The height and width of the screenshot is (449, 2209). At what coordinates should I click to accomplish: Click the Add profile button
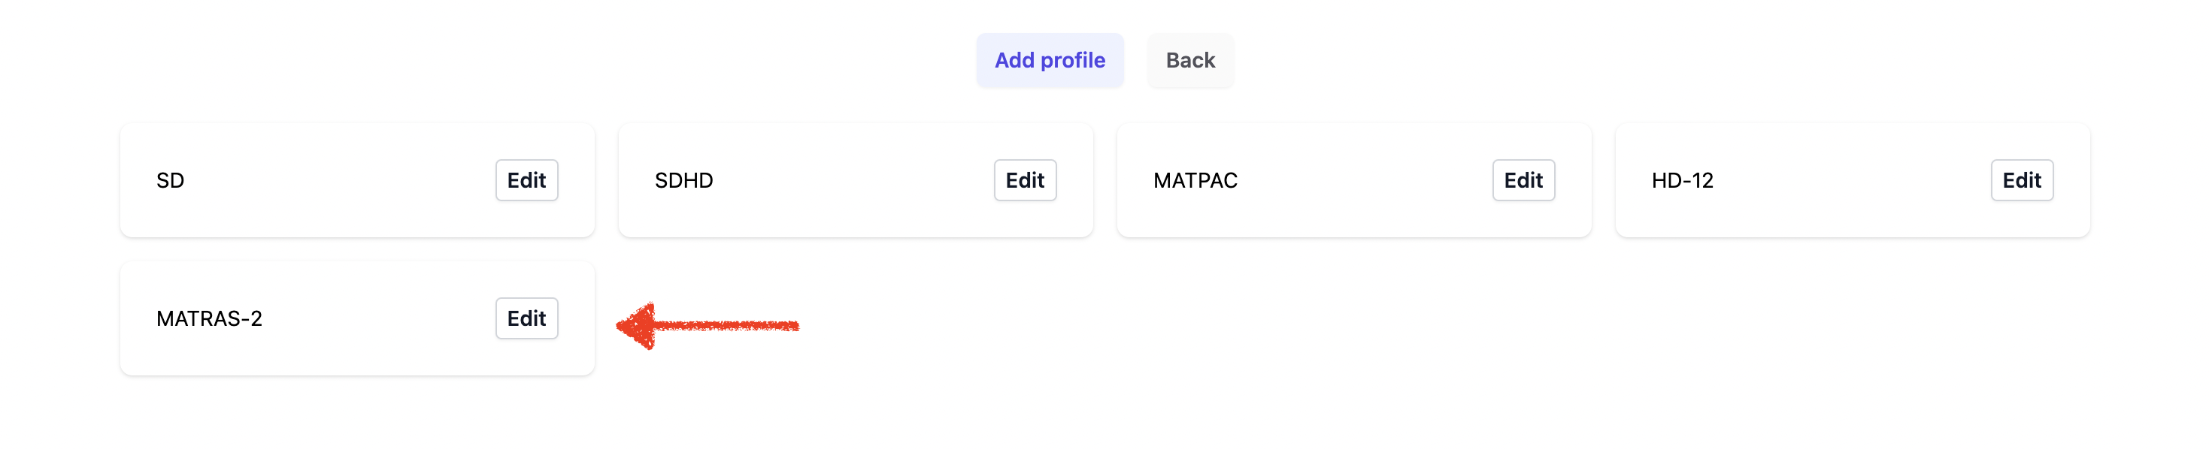coord(1049,60)
